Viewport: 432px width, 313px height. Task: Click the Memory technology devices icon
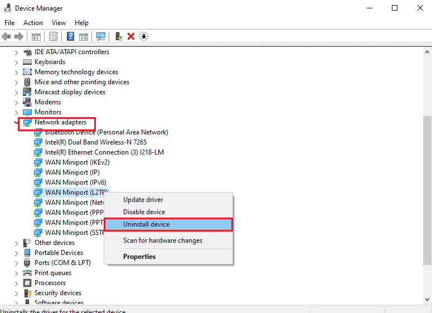pyautogui.click(x=27, y=72)
